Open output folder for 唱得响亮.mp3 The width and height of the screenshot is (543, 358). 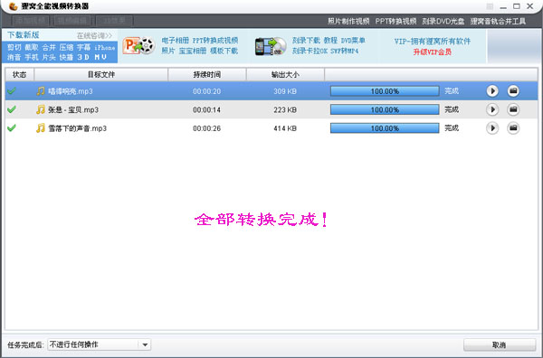[x=513, y=91]
